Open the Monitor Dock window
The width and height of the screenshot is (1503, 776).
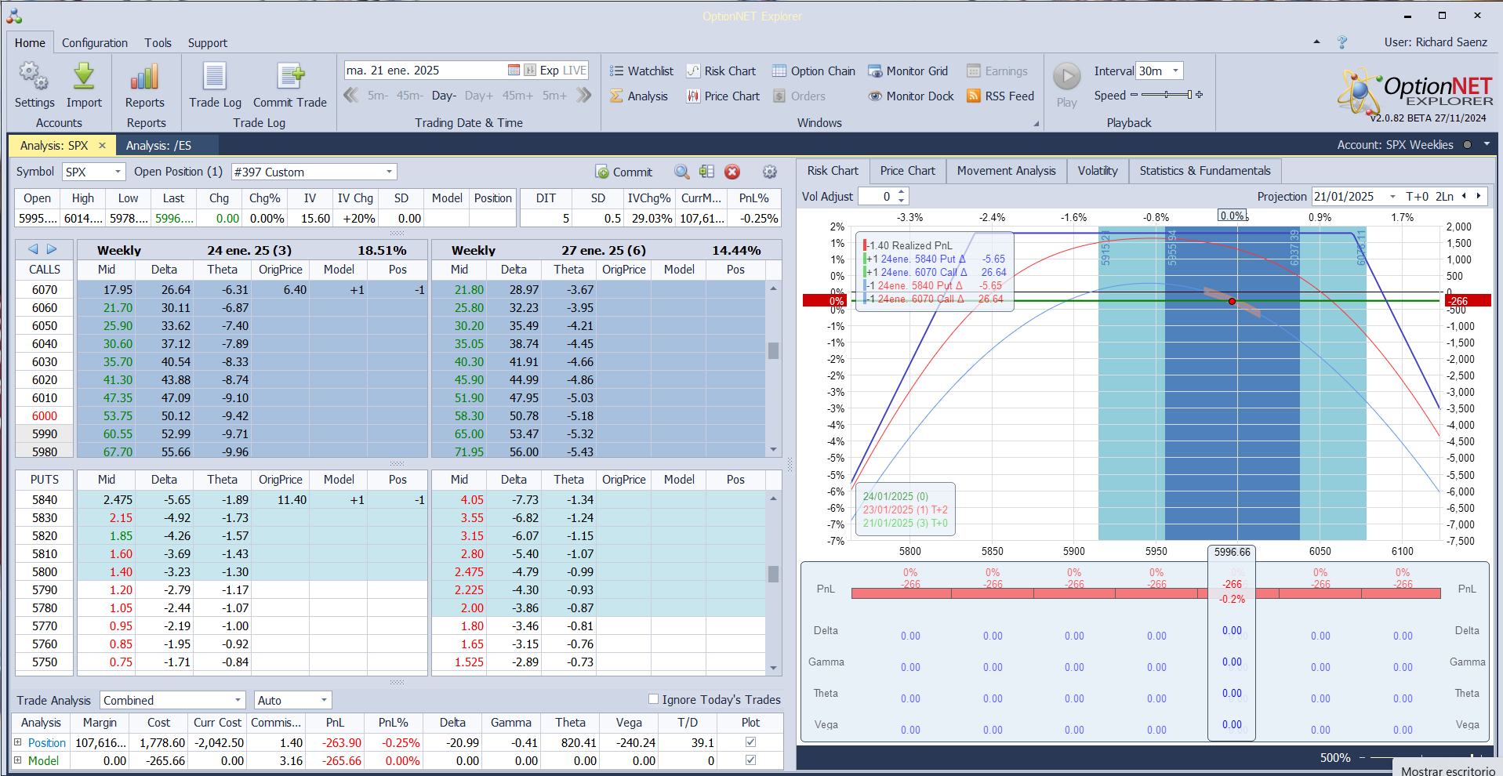click(911, 96)
